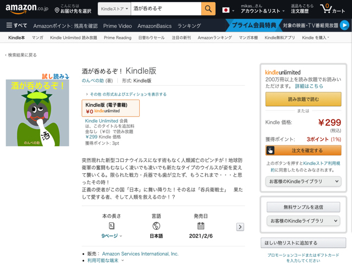Expand the お客様のKindleライブラリ dropdown under 注文を確定する

[304, 181]
